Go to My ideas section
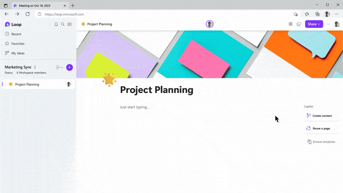 click(18, 53)
